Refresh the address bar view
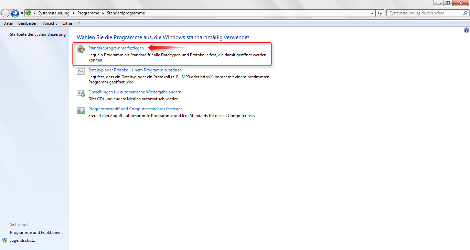 coord(380,13)
